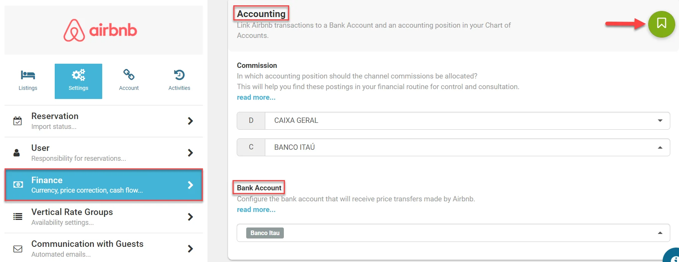
Task: Click read more link under Bank Account
Action: pos(256,210)
